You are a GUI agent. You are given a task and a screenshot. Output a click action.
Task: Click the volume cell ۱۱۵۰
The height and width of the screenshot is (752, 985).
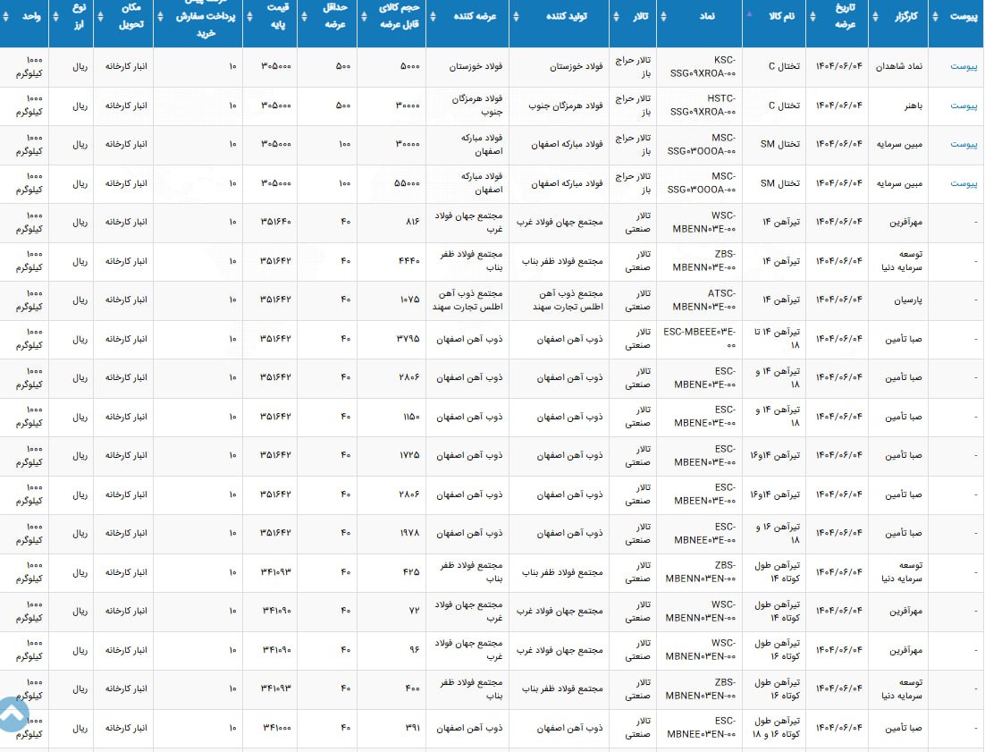point(411,417)
